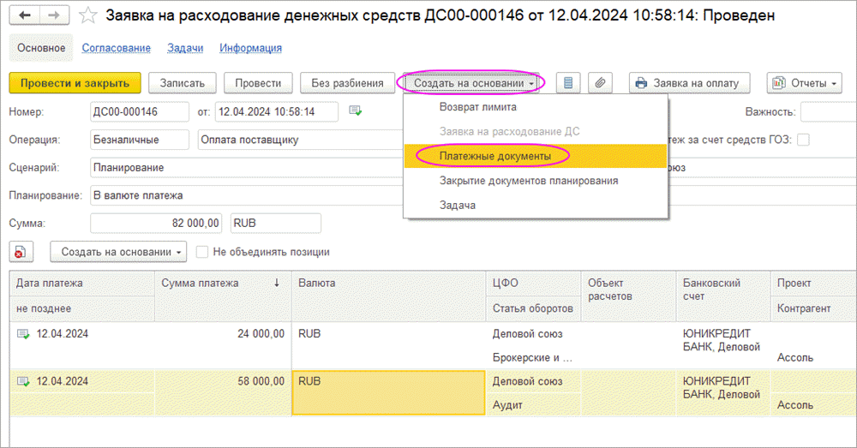Switch to the Согласование tab
The height and width of the screenshot is (448, 857).
pos(116,48)
